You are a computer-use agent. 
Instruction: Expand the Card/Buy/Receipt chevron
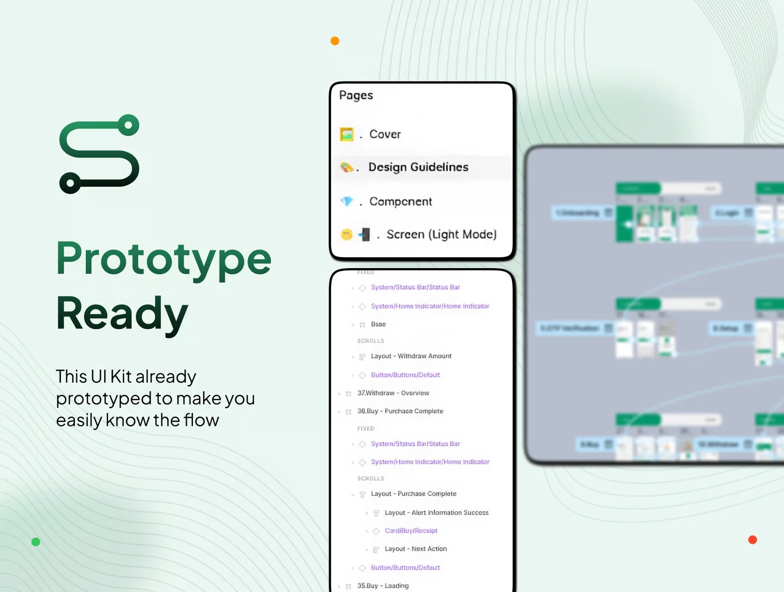[367, 531]
